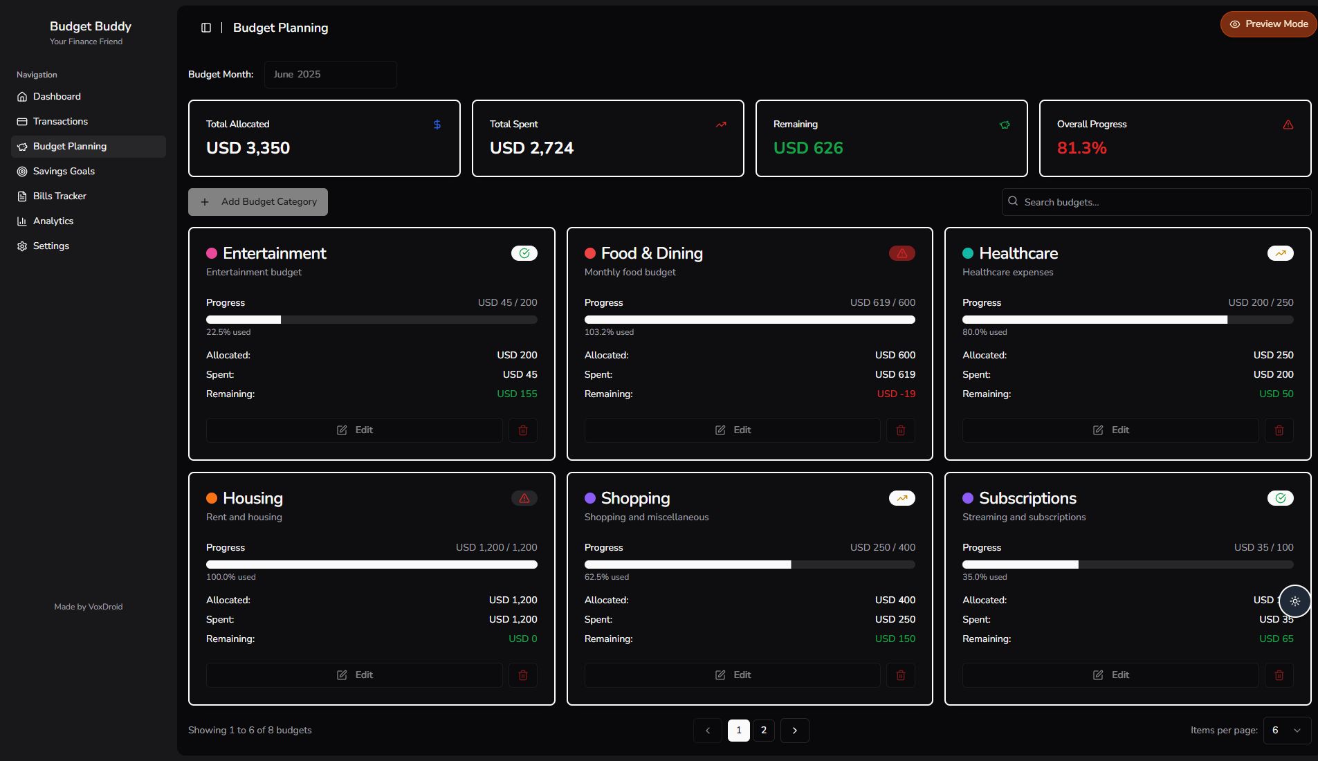Click the Housing warning status badge
Viewport: 1318px width, 761px height.
(524, 498)
